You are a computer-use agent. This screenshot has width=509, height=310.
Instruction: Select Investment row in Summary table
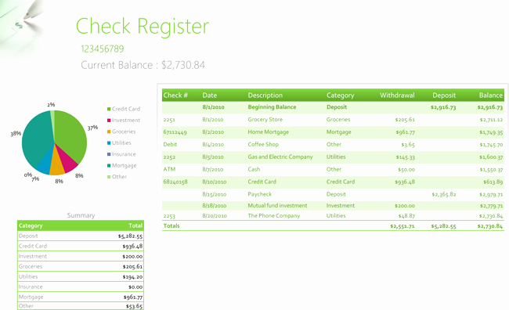81,256
